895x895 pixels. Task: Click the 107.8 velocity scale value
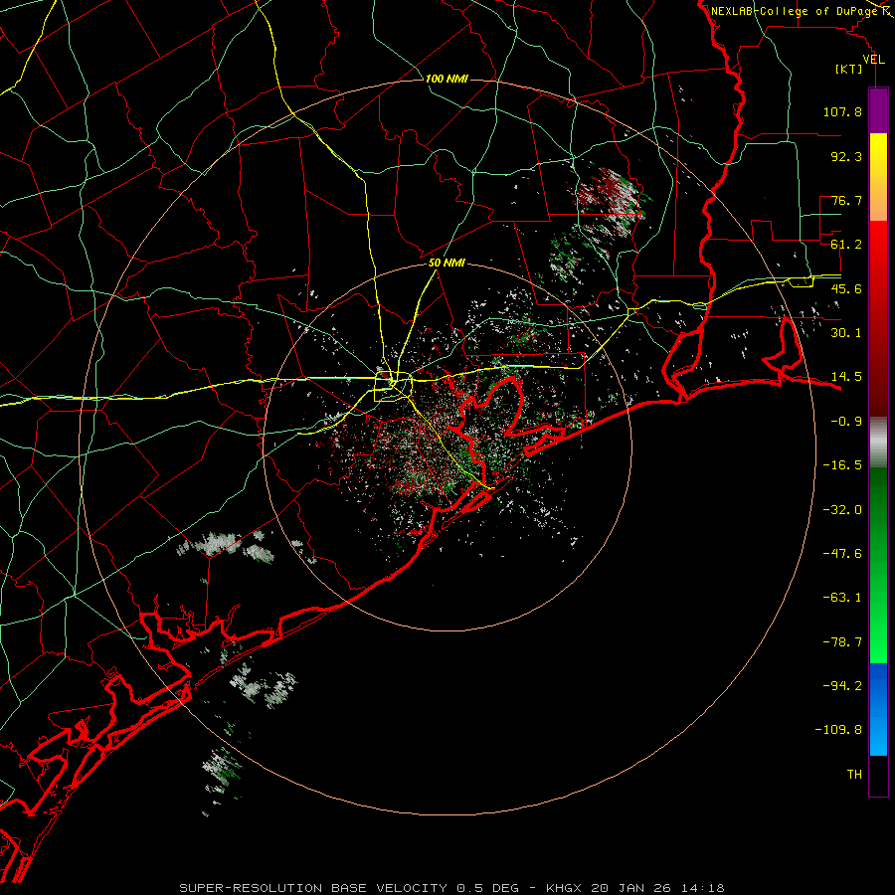coord(842,111)
